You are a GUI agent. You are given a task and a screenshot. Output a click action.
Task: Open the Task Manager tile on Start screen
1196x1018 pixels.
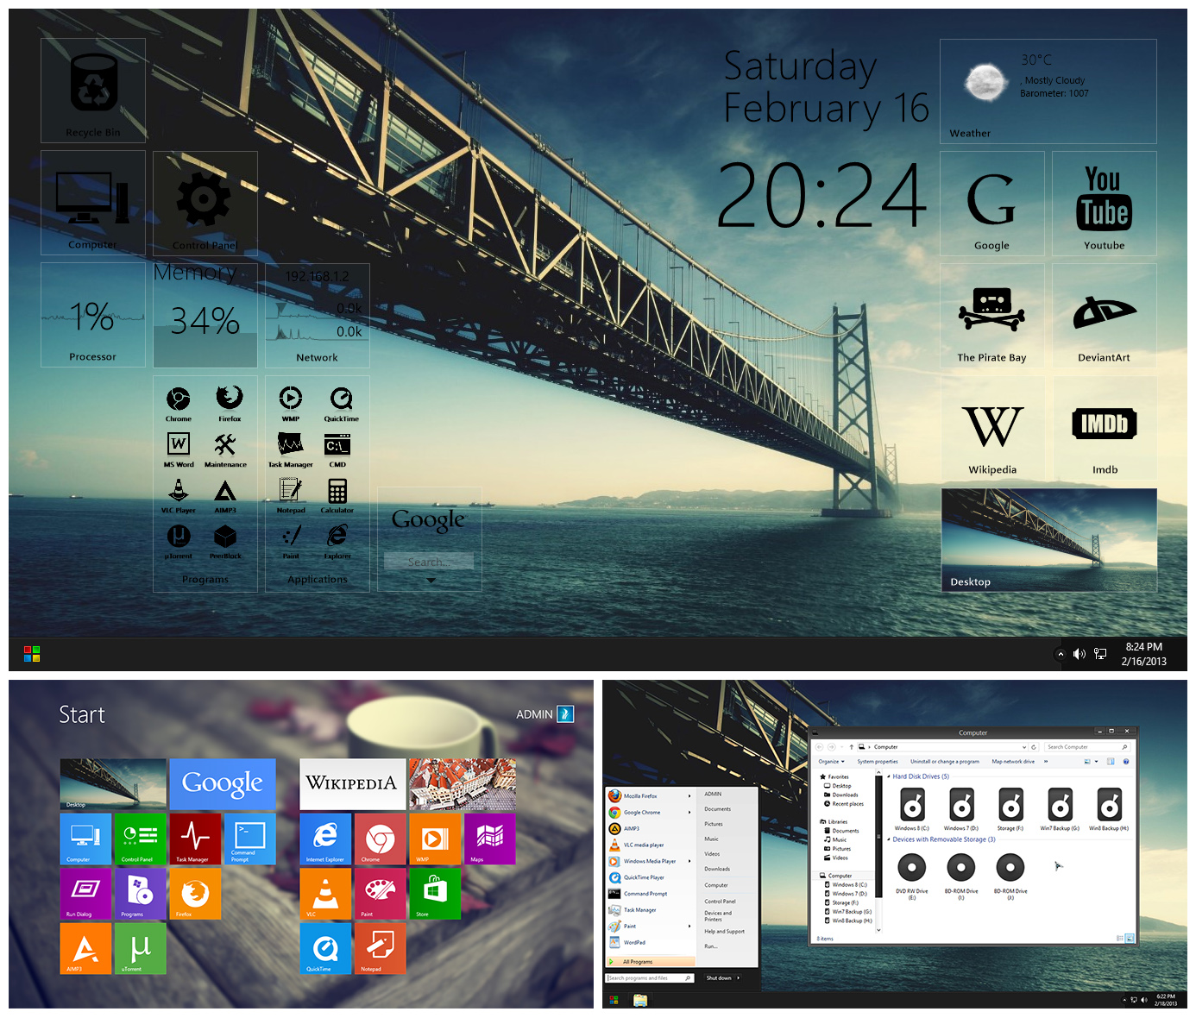195,839
